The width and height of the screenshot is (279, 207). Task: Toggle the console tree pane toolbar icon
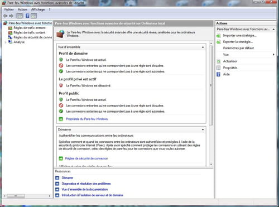pyautogui.click(x=20, y=16)
